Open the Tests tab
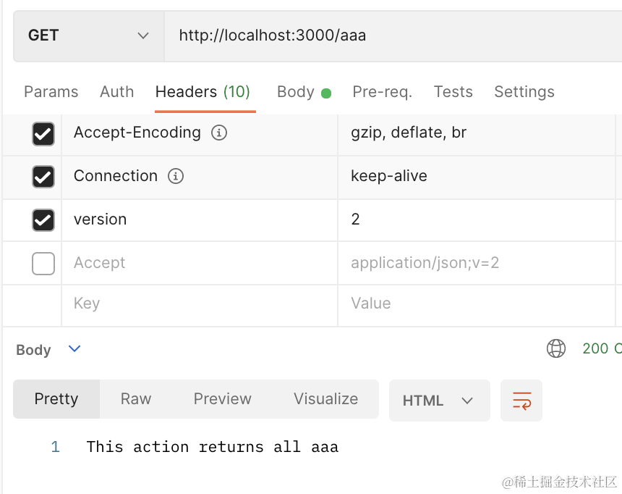Image resolution: width=622 pixels, height=494 pixels. 453,92
